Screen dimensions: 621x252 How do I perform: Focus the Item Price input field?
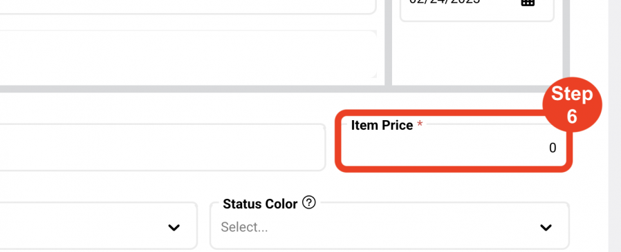(454, 145)
